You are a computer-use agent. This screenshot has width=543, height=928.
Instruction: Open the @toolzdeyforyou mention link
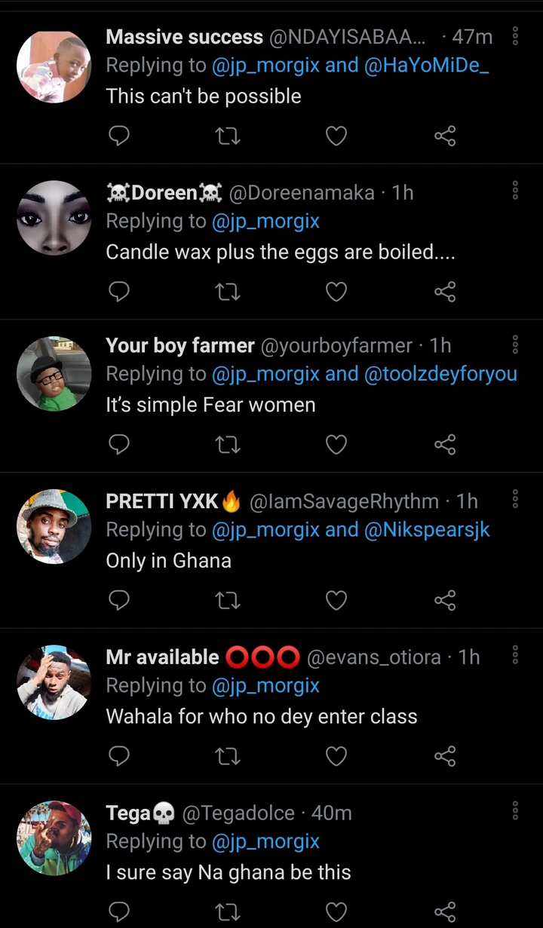coord(440,374)
